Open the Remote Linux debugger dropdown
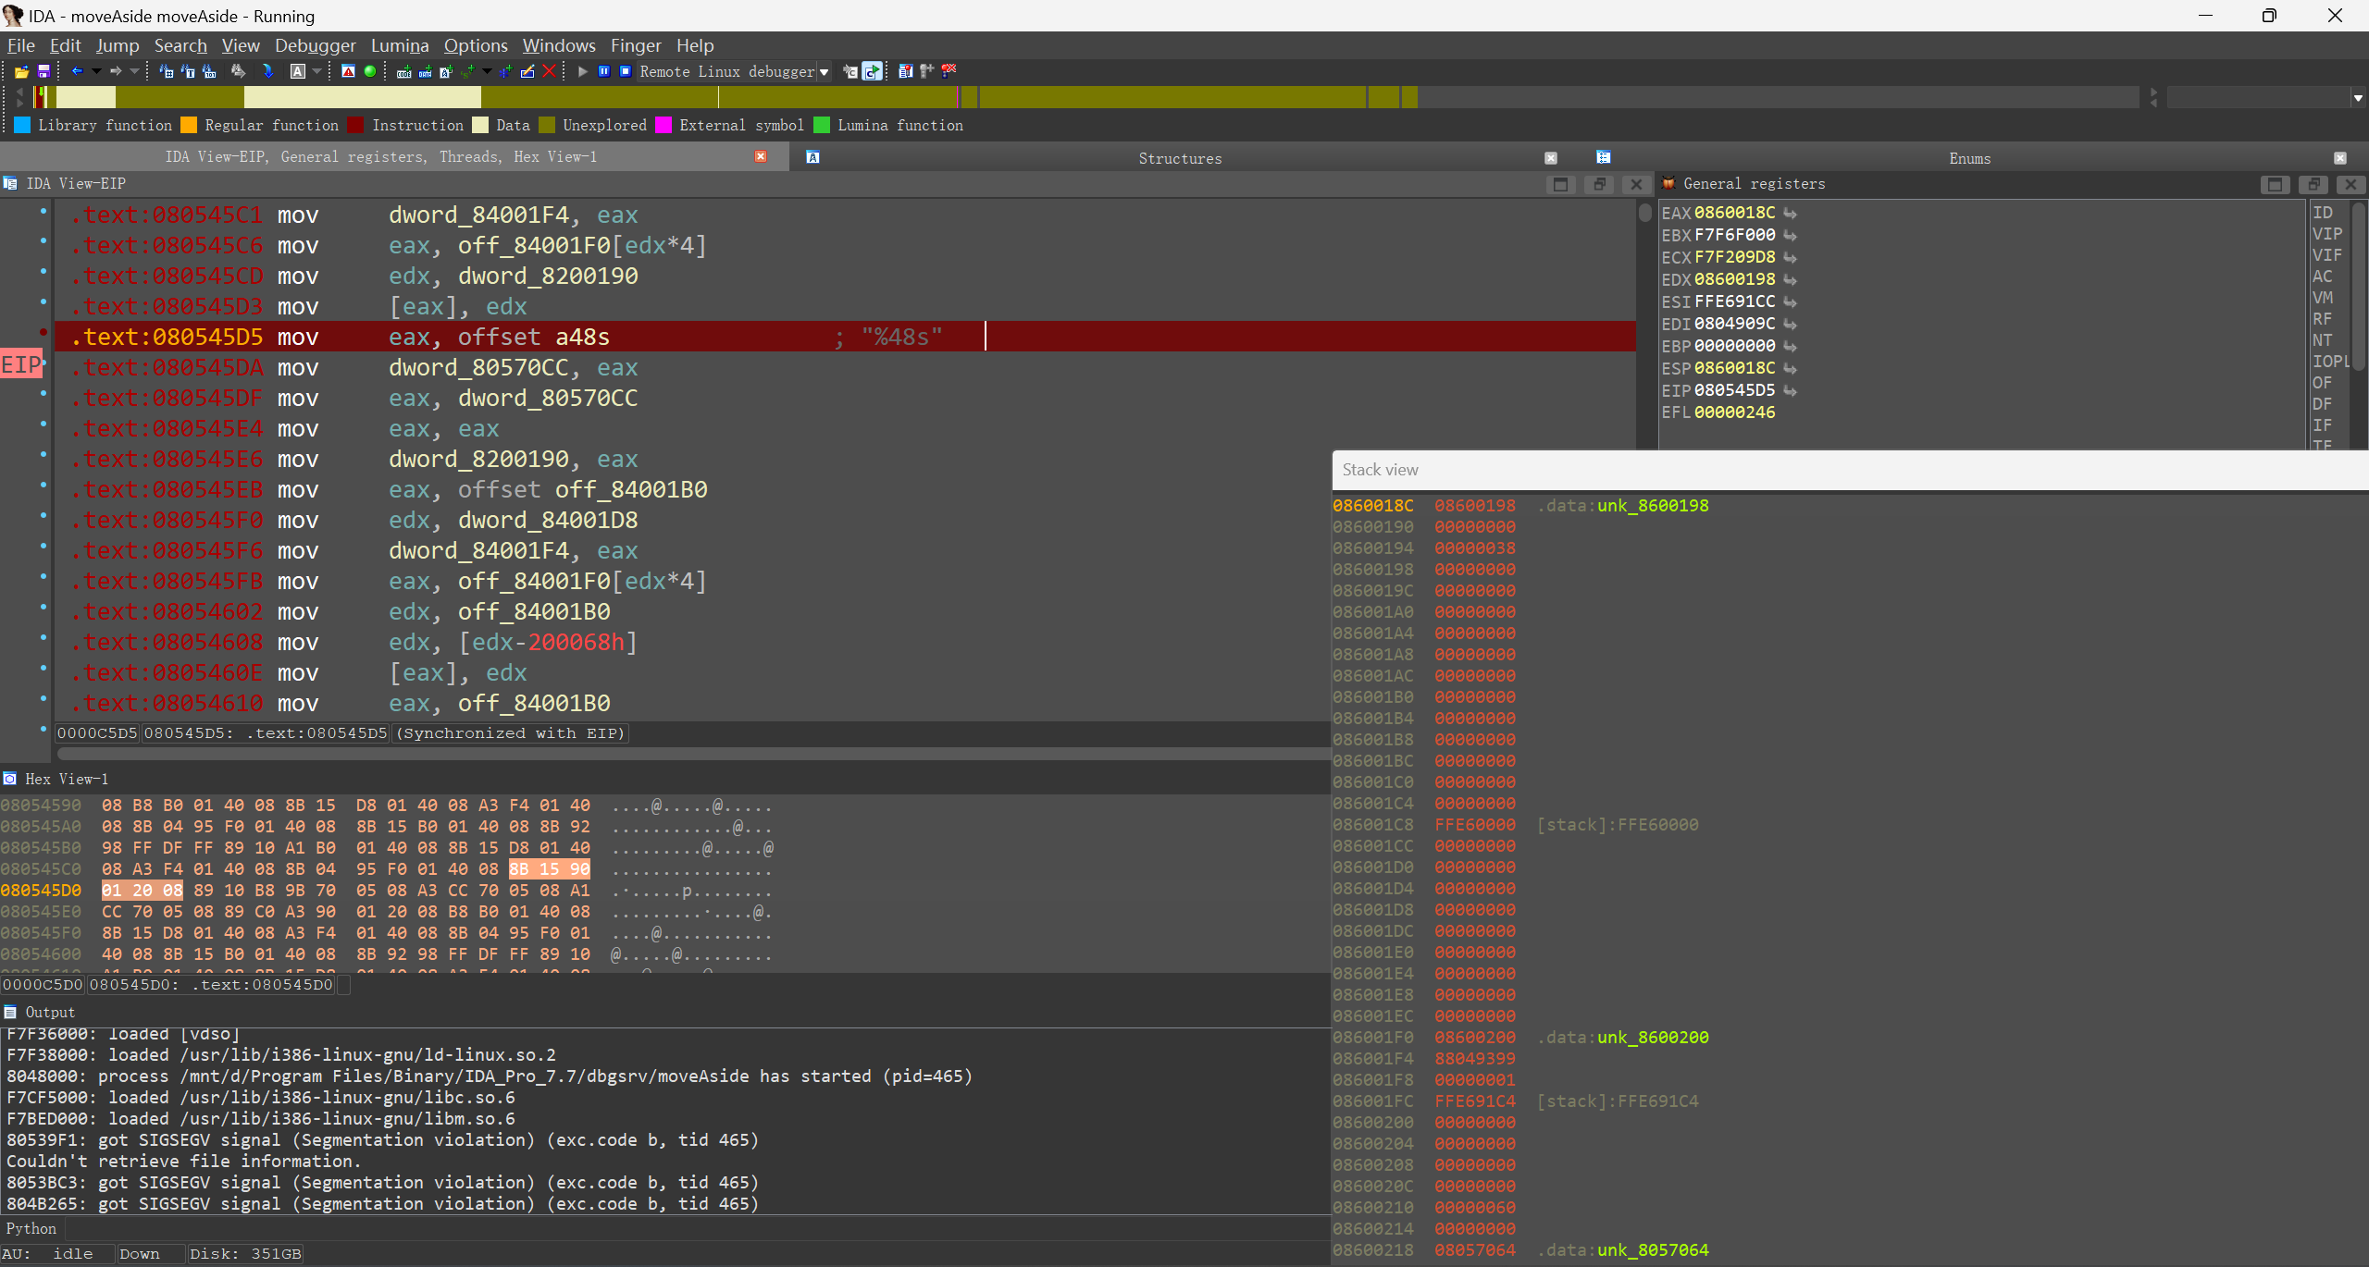The width and height of the screenshot is (2369, 1267). (824, 72)
